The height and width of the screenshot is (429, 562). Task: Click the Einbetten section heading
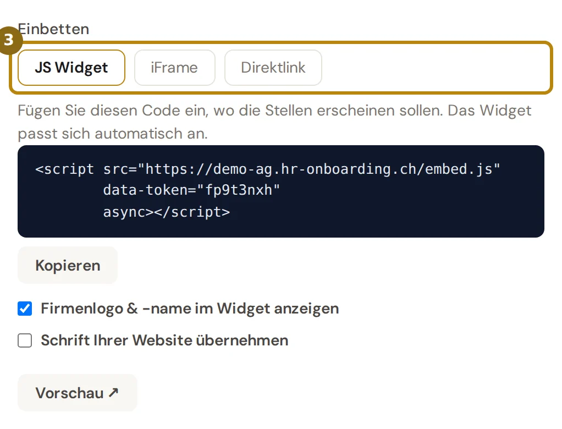[x=53, y=29]
